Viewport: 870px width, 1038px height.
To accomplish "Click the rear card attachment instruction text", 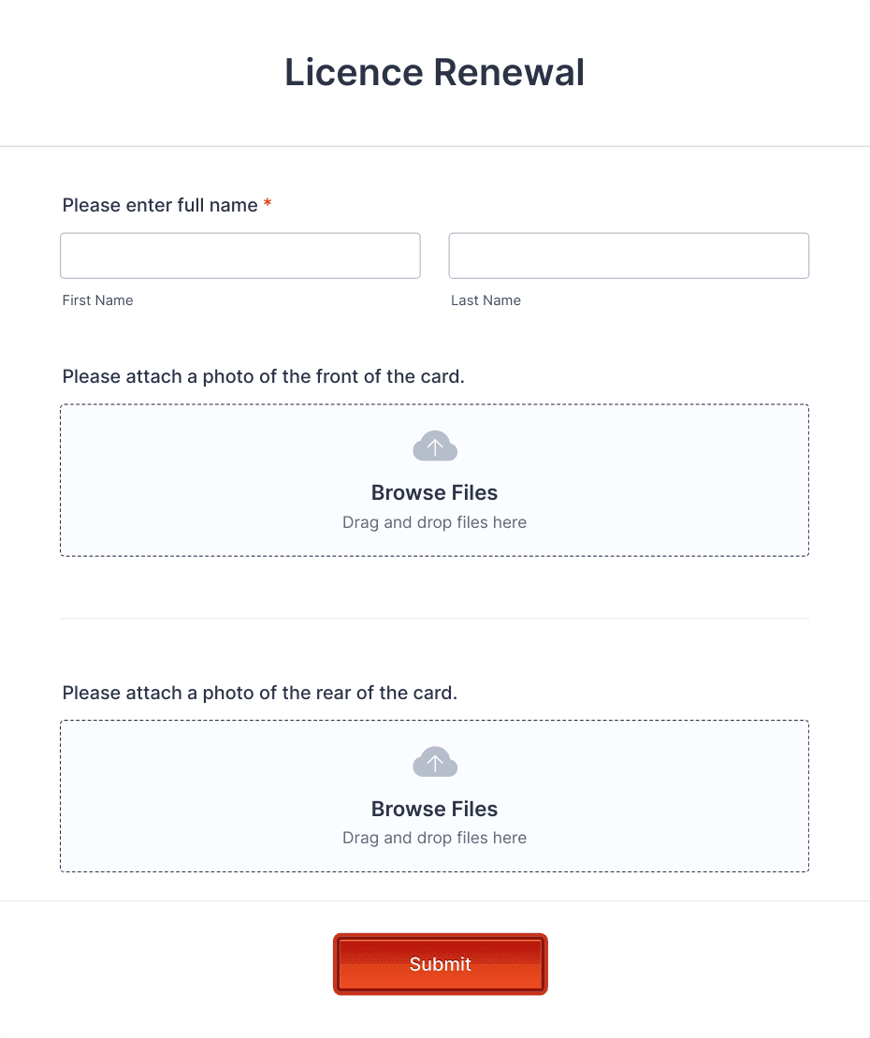I will 260,693.
